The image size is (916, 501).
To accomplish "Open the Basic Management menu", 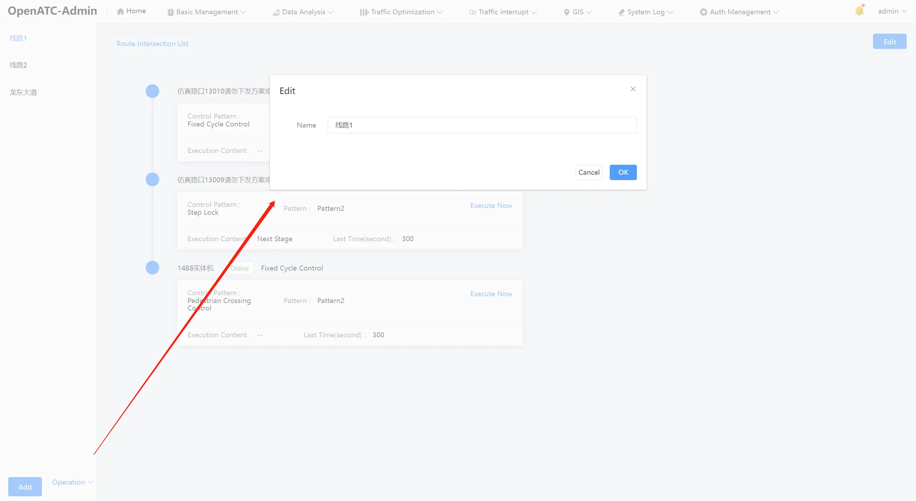I will click(x=207, y=12).
